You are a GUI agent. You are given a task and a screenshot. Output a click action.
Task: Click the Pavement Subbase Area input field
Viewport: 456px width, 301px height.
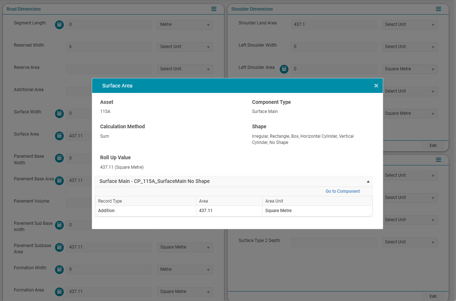[x=109, y=247]
